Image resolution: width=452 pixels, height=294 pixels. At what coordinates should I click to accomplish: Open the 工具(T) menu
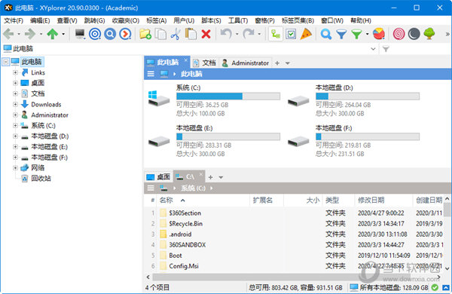point(238,20)
